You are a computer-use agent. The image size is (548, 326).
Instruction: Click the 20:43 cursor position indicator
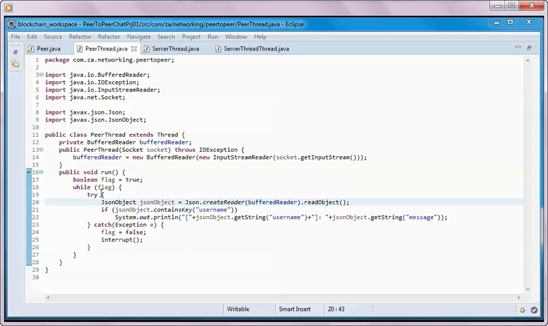(x=337, y=309)
